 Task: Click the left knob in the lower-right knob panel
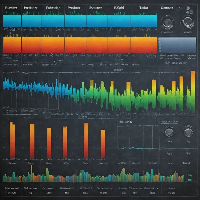(x=169, y=132)
